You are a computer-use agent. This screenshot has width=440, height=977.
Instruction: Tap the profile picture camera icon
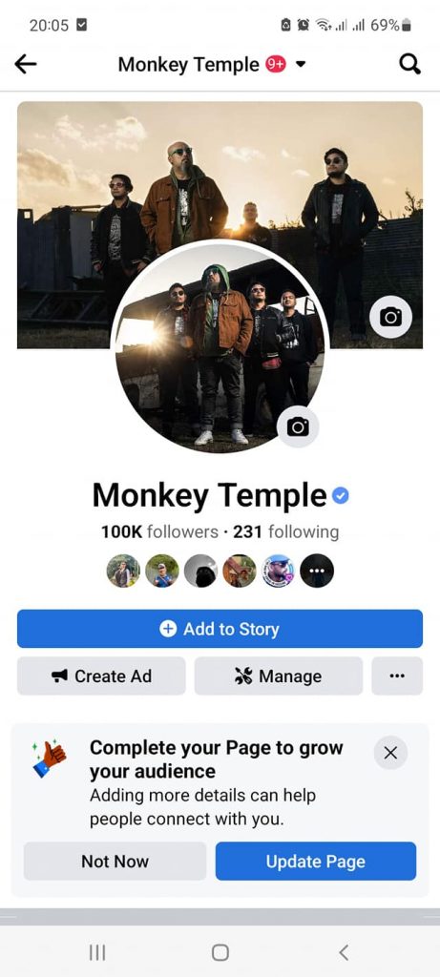[x=298, y=426]
